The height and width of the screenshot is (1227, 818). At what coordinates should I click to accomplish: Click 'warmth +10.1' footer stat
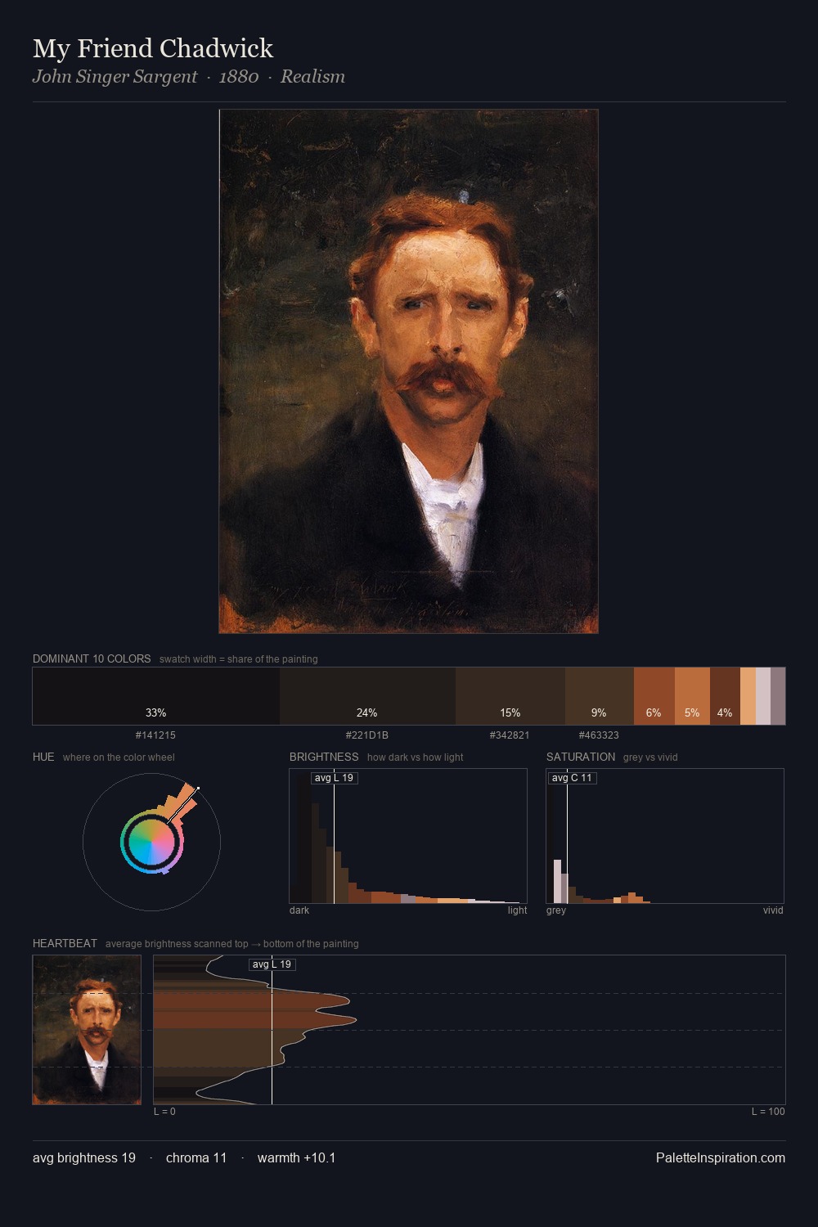296,1157
